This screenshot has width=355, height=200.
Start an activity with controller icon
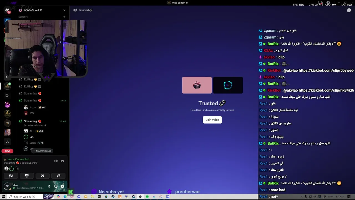click(42, 176)
